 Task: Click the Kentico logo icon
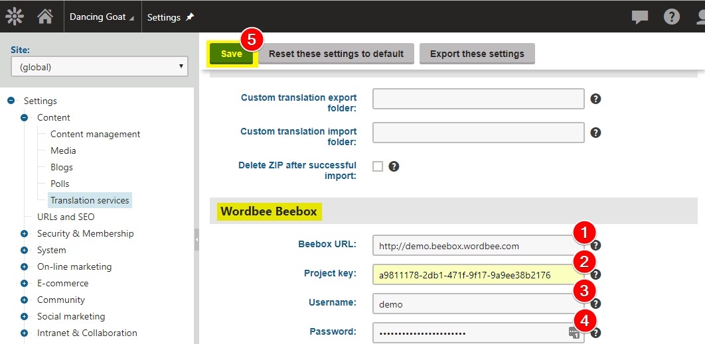point(13,17)
